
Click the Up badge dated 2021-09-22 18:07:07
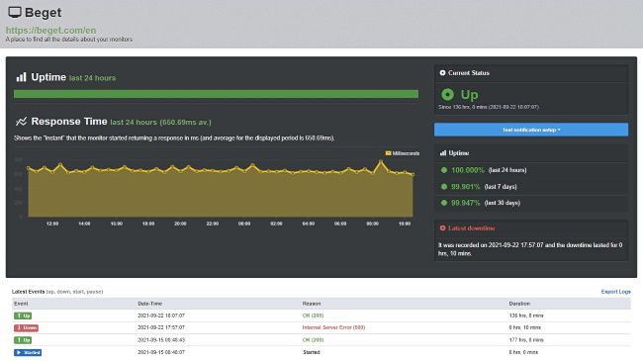point(23,316)
